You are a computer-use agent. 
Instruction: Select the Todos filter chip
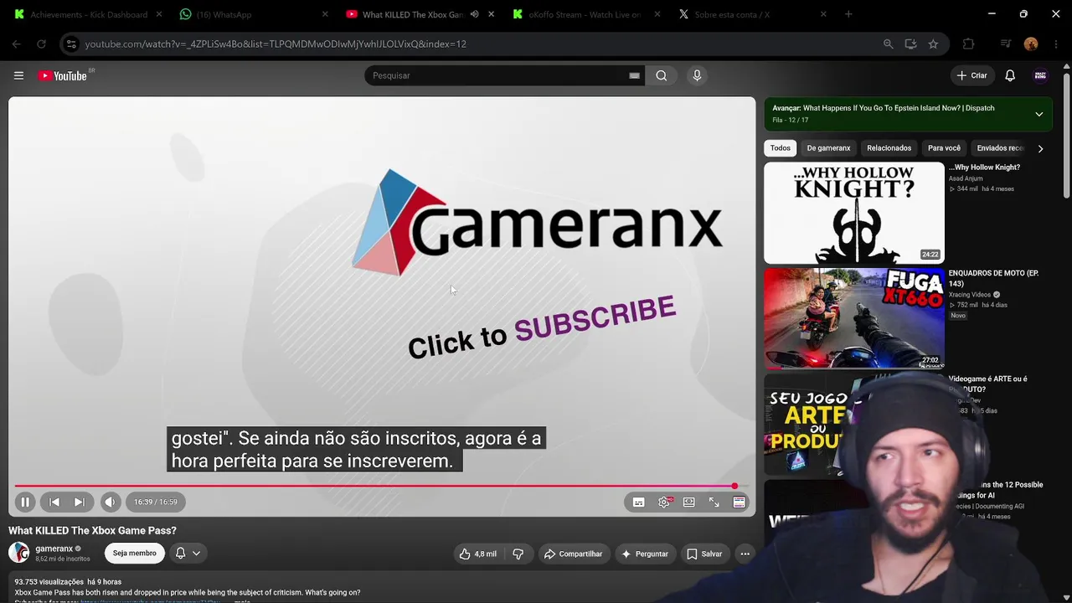781,148
